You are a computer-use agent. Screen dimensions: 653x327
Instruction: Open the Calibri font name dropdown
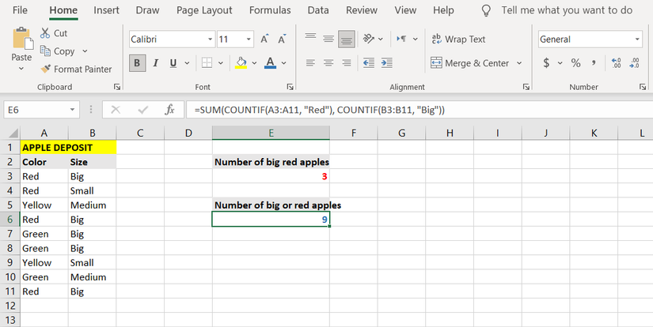[x=210, y=39]
